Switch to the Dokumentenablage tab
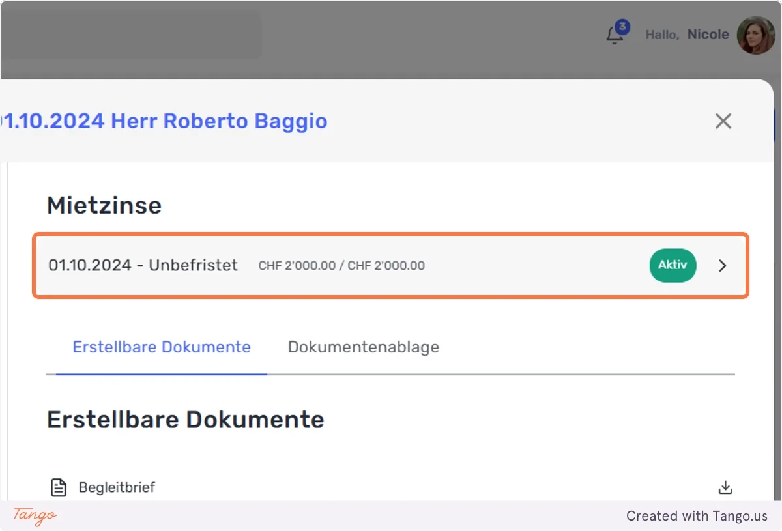782x531 pixels. click(x=364, y=347)
